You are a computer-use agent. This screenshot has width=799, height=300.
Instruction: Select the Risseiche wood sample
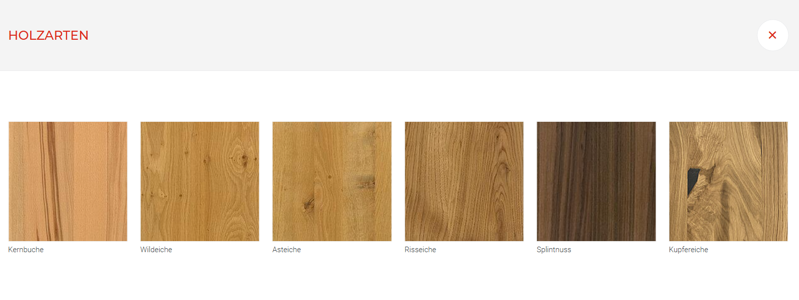[464, 181]
